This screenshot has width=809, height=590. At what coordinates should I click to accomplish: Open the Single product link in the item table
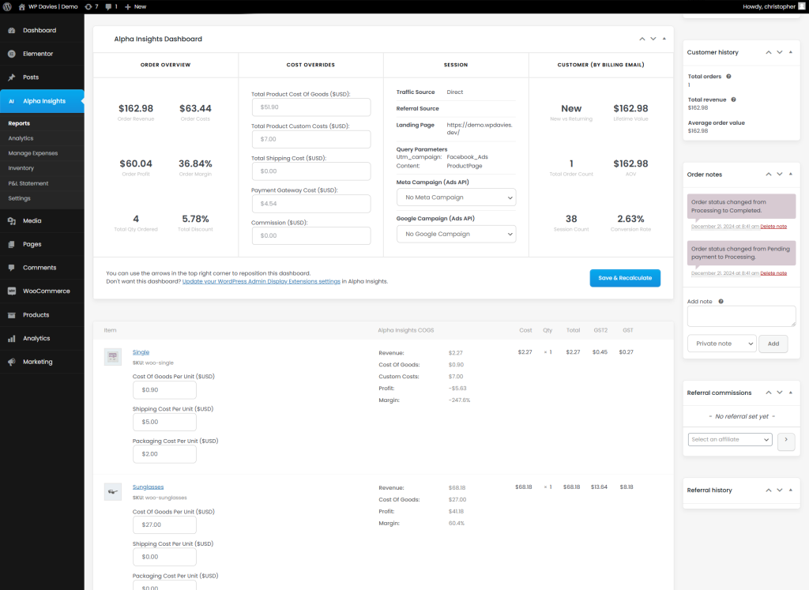pyautogui.click(x=141, y=352)
